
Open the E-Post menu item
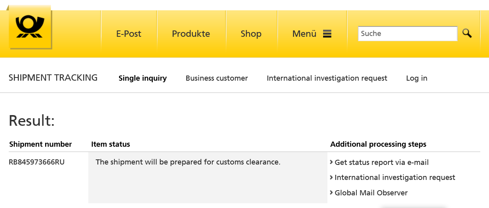[x=129, y=34]
